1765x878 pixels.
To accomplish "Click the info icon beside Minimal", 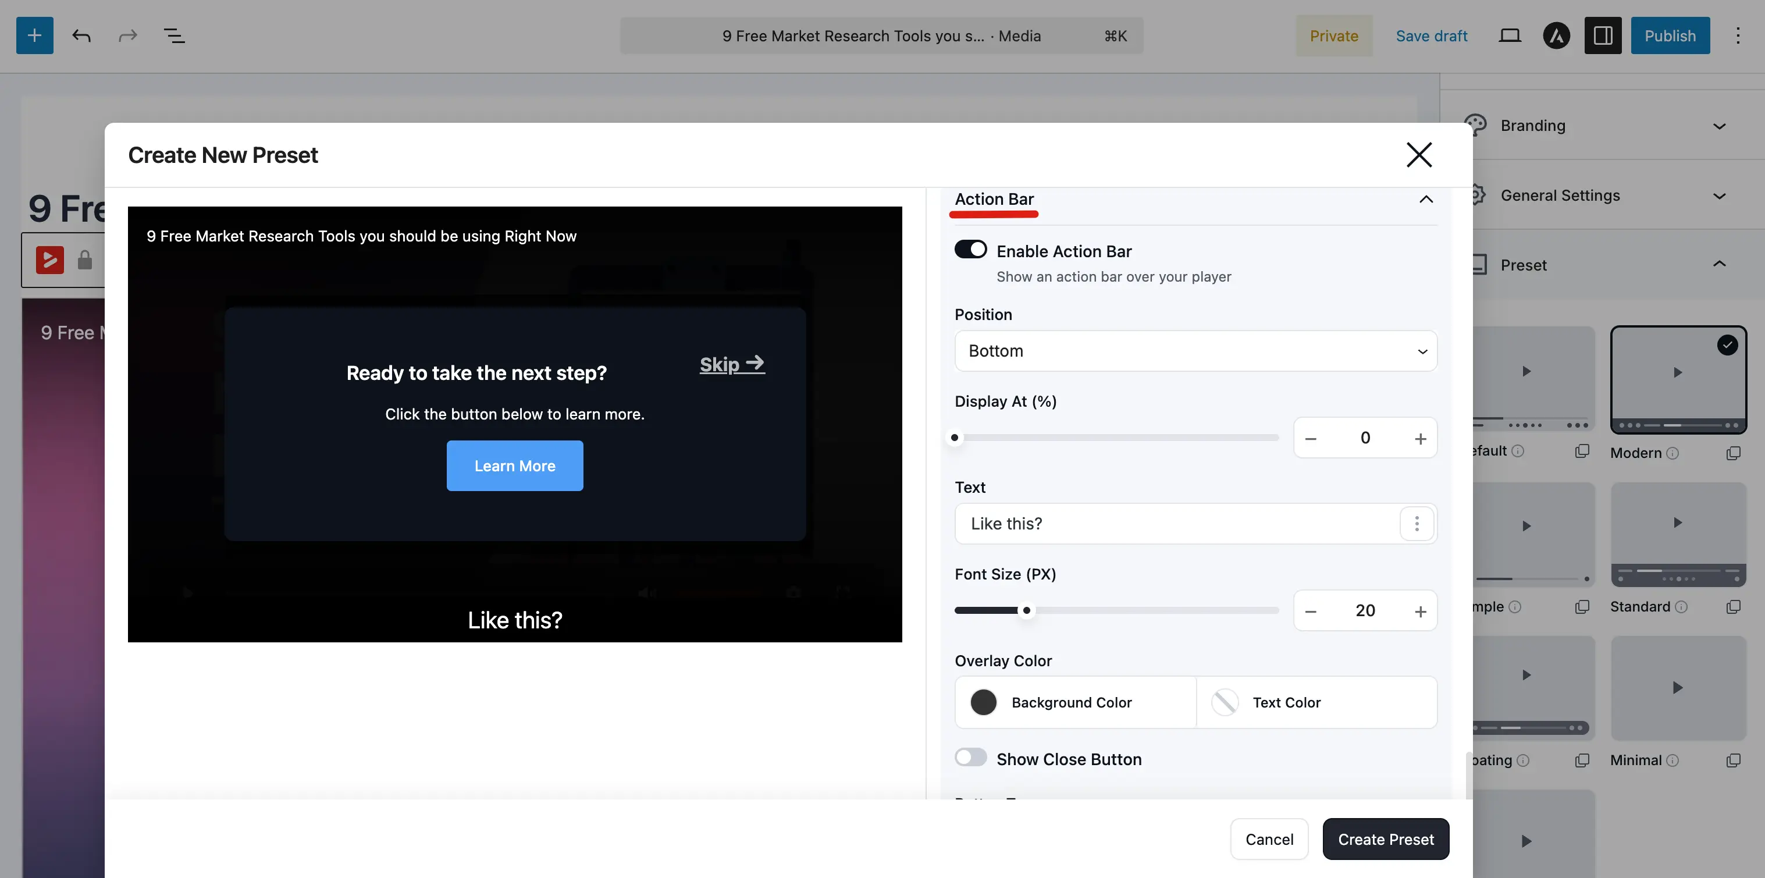I will click(x=1673, y=760).
